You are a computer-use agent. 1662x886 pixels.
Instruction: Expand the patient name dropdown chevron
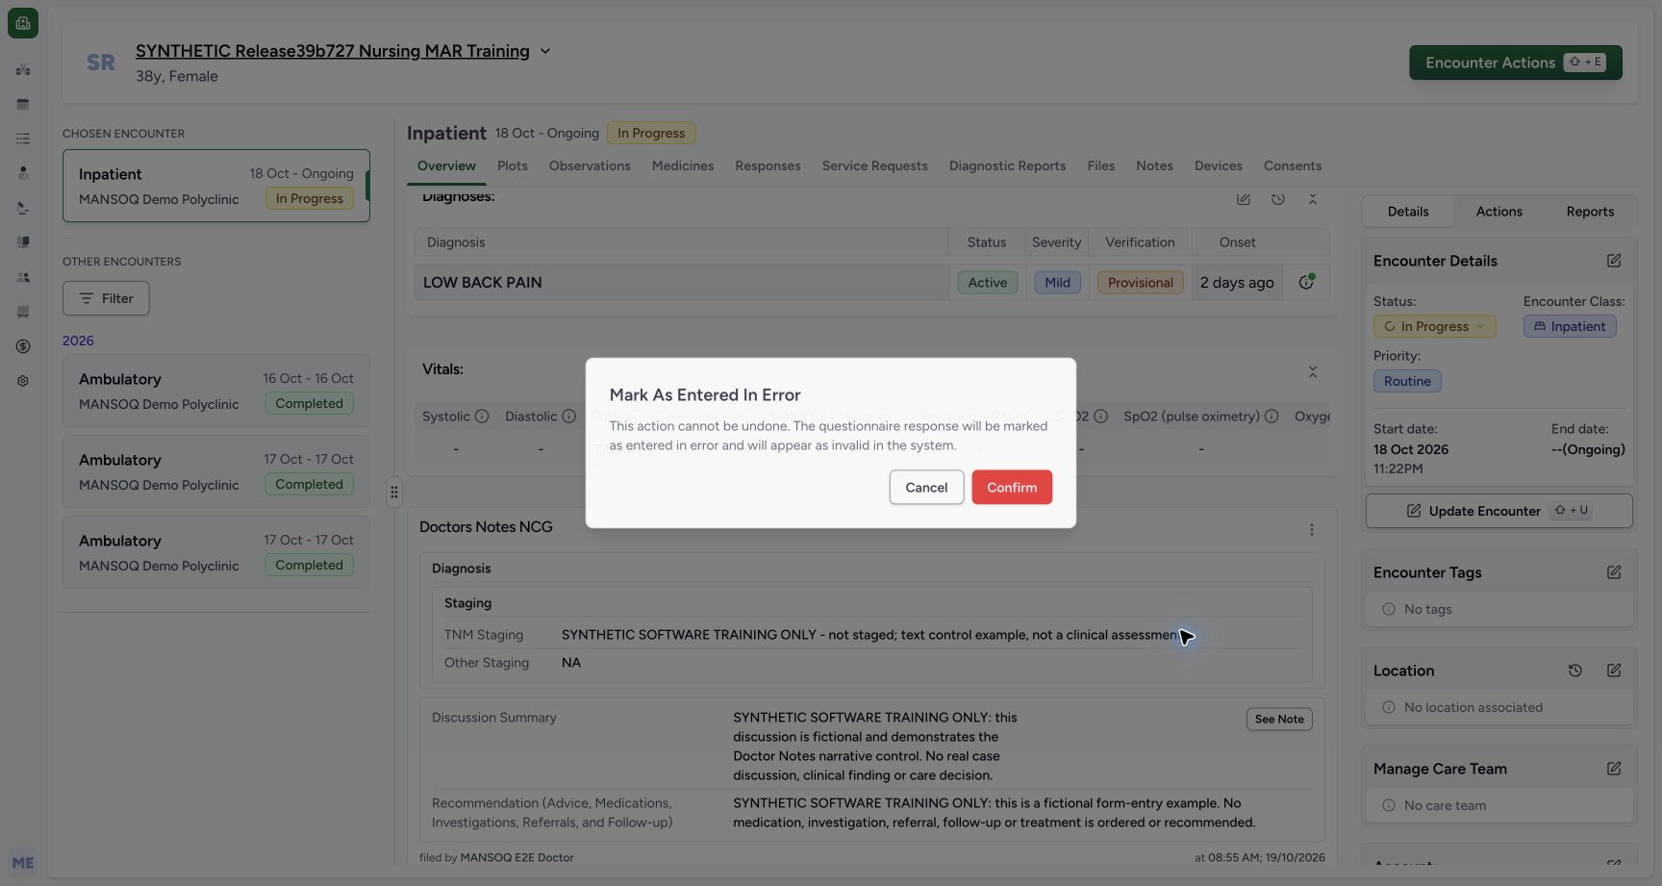coord(545,51)
